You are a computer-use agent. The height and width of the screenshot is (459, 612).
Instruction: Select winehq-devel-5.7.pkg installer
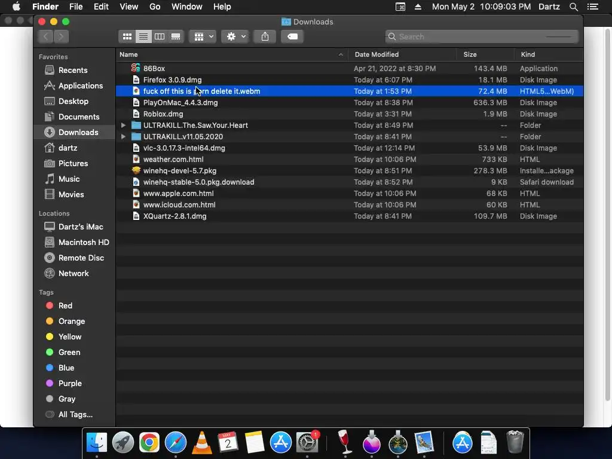(349, 170)
